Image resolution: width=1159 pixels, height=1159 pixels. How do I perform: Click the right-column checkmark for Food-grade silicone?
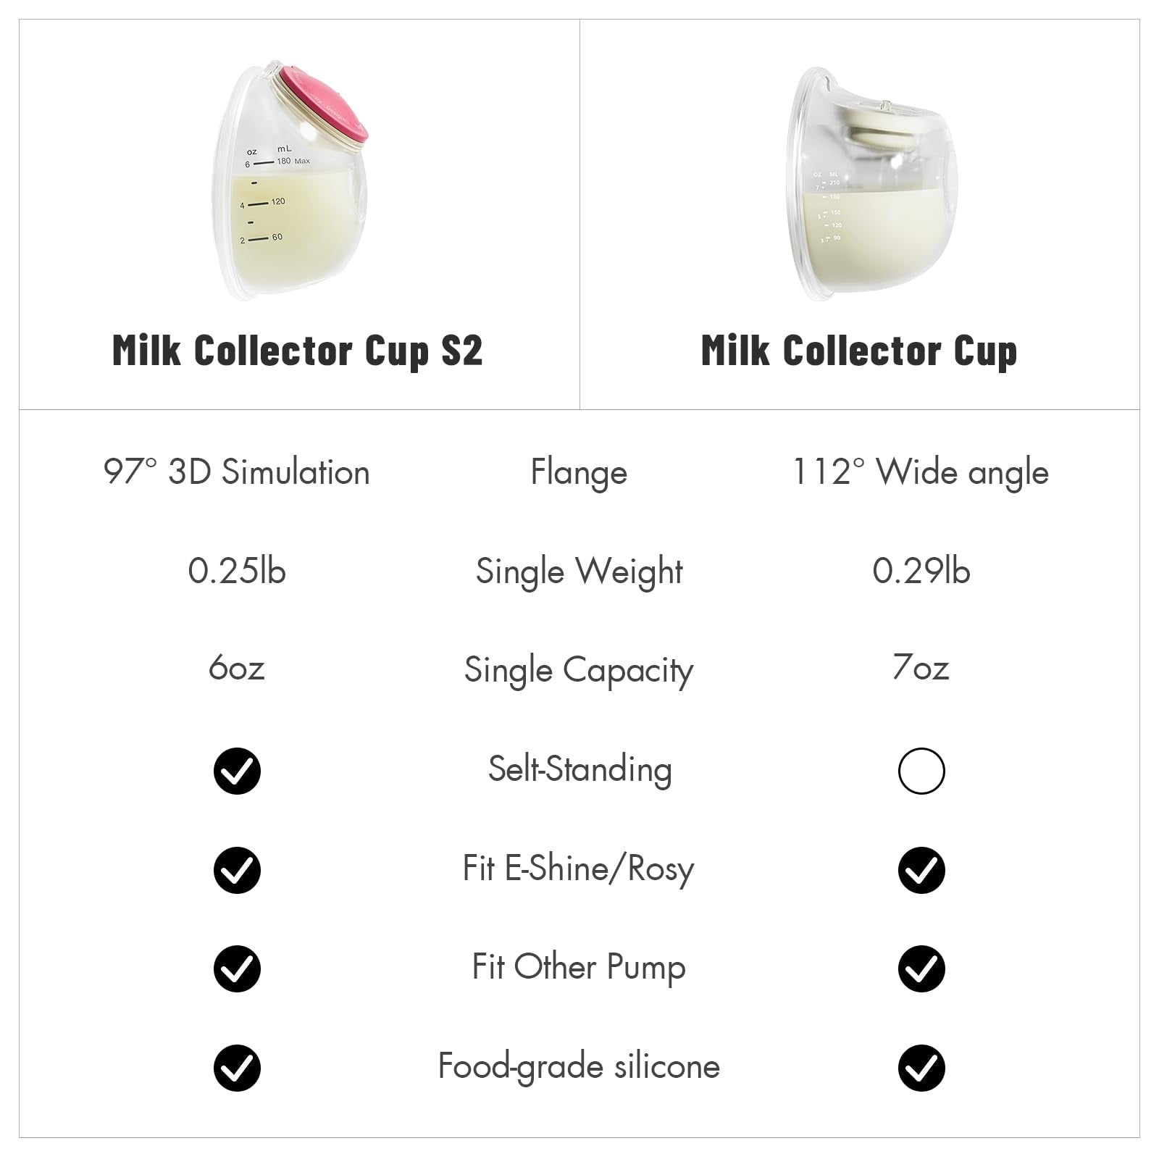point(921,1068)
